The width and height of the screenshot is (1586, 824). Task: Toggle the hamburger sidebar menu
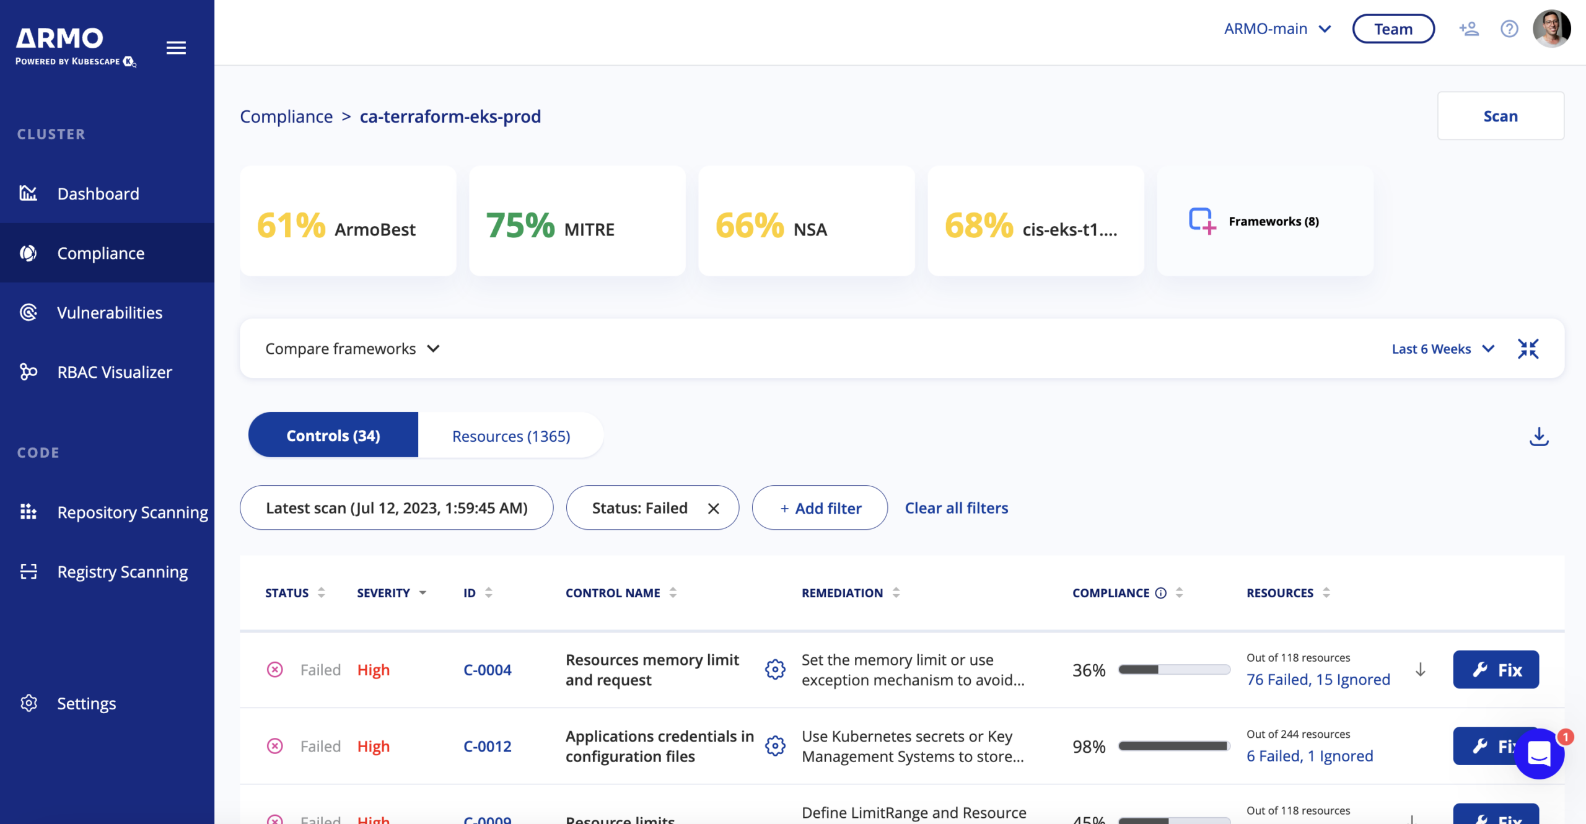tap(176, 48)
